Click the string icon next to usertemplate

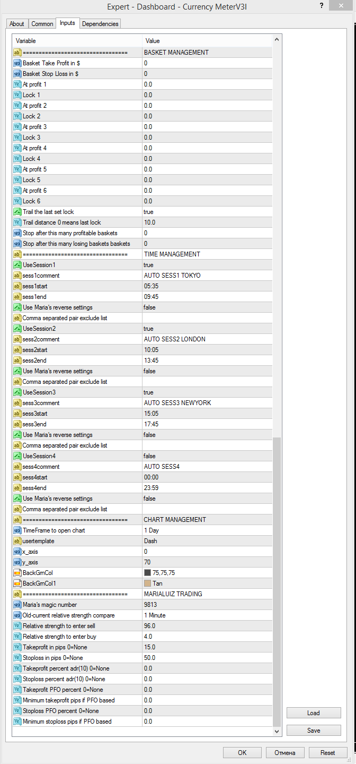coord(17,541)
